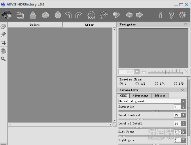191x145 pixels.
Task: Select preview size 1 radio button
Action: [121, 83]
